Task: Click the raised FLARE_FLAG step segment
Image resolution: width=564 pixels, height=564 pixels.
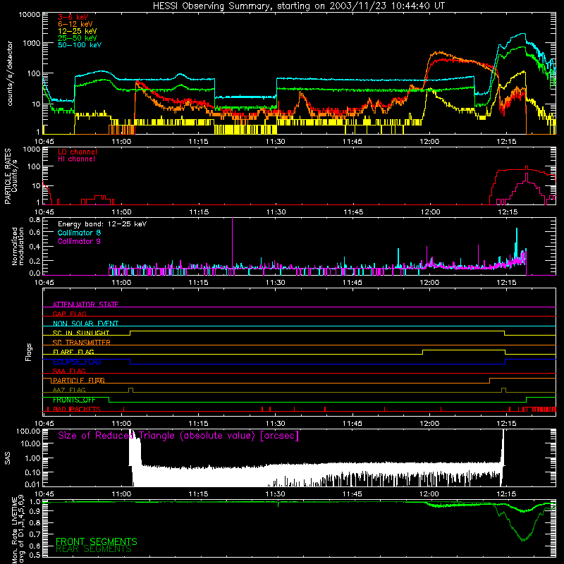Action: tap(464, 350)
